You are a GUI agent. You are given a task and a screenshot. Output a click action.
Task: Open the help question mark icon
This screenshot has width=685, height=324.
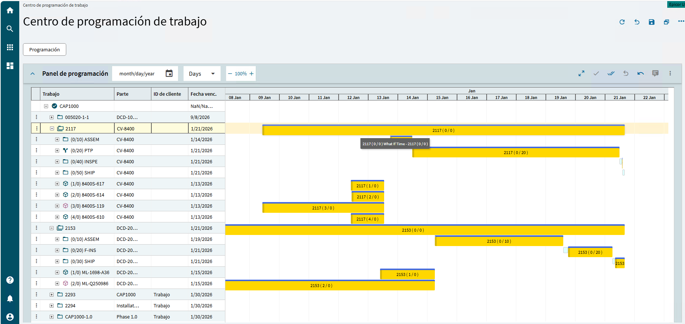pos(10,280)
